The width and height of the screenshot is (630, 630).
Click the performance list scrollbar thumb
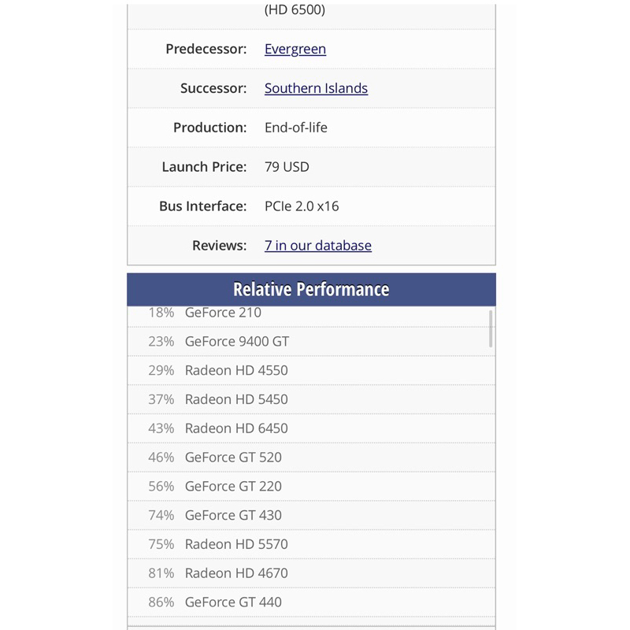491,328
